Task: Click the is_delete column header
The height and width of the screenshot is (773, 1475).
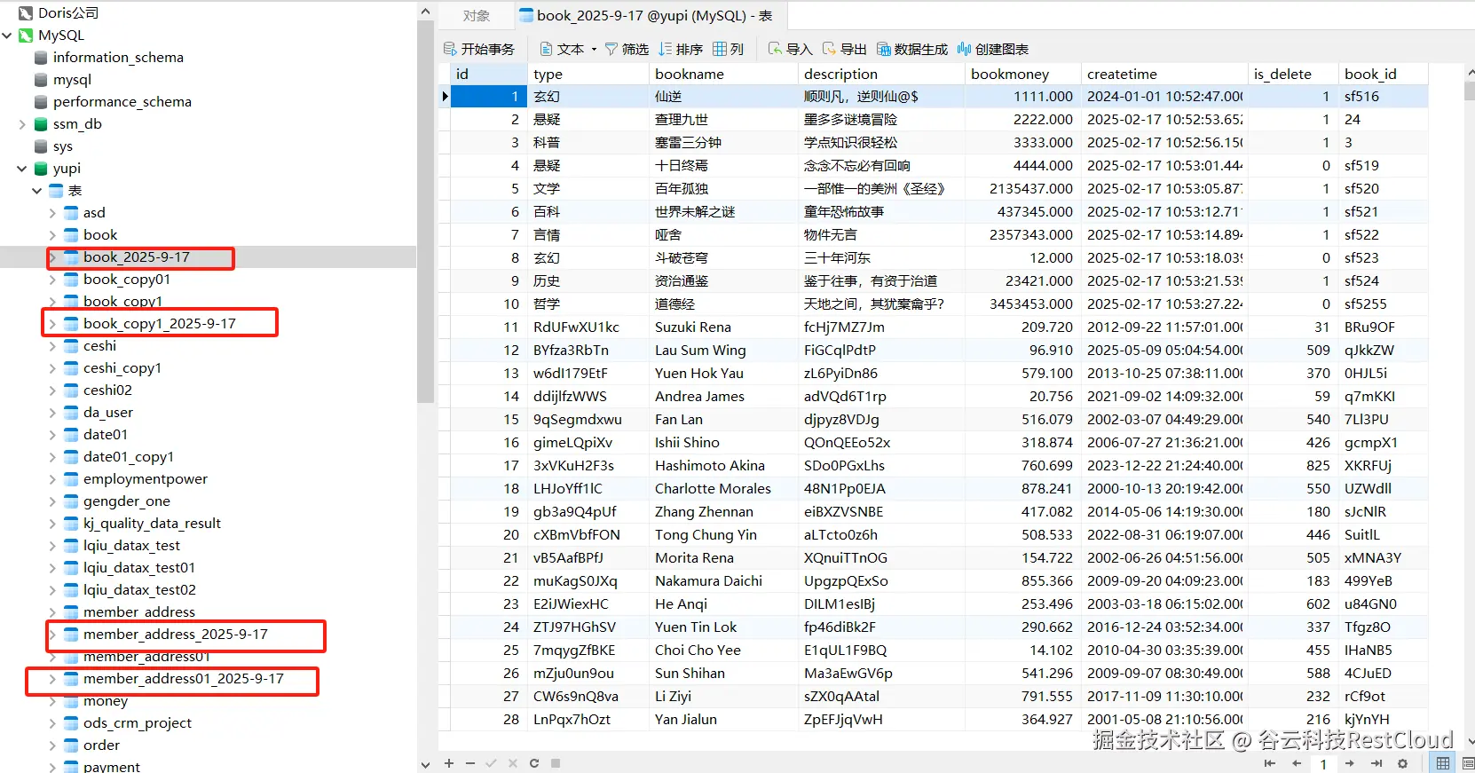Action: [x=1292, y=75]
